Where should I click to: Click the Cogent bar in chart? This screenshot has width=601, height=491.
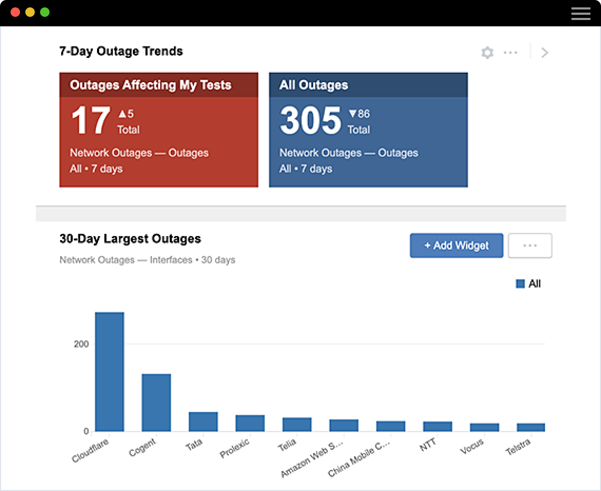pos(156,402)
